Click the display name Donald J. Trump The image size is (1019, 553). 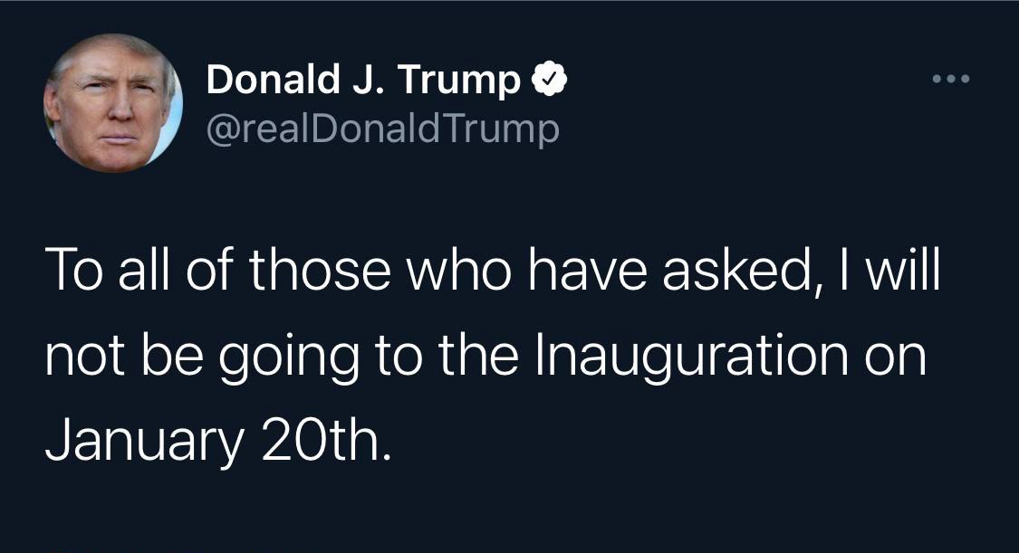point(363,82)
